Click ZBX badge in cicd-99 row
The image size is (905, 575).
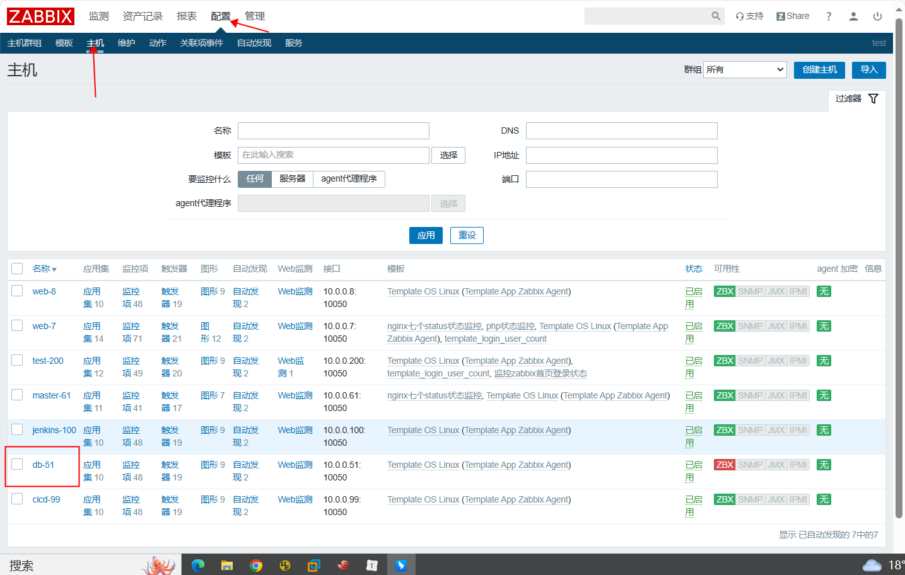point(725,499)
